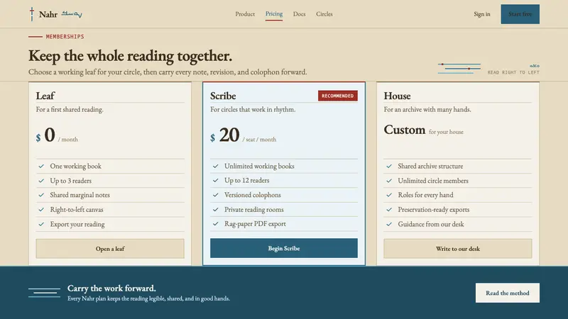Click the Start free button
This screenshot has width=568, height=319.
click(520, 14)
